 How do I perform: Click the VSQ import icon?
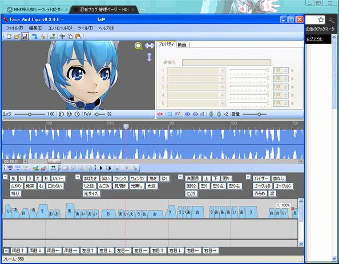(x=18, y=168)
